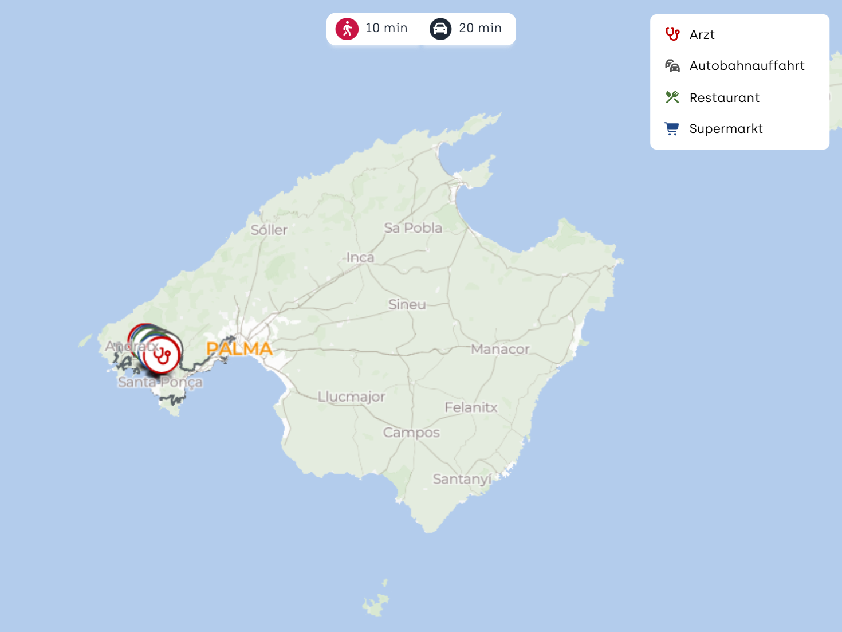Click the Sa Pobla town label
Screen dimensions: 842x632
click(413, 228)
